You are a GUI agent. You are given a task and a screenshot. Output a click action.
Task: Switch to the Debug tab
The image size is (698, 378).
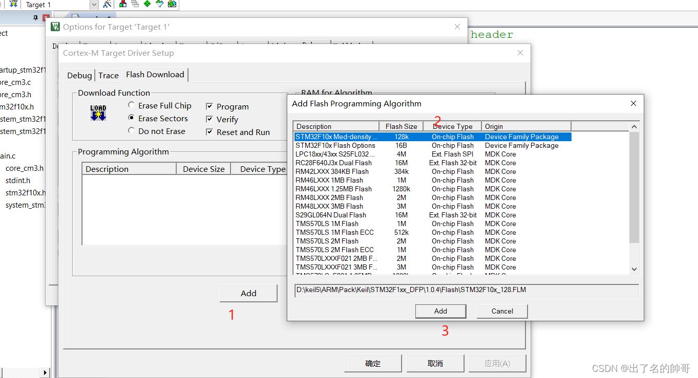[x=79, y=75]
